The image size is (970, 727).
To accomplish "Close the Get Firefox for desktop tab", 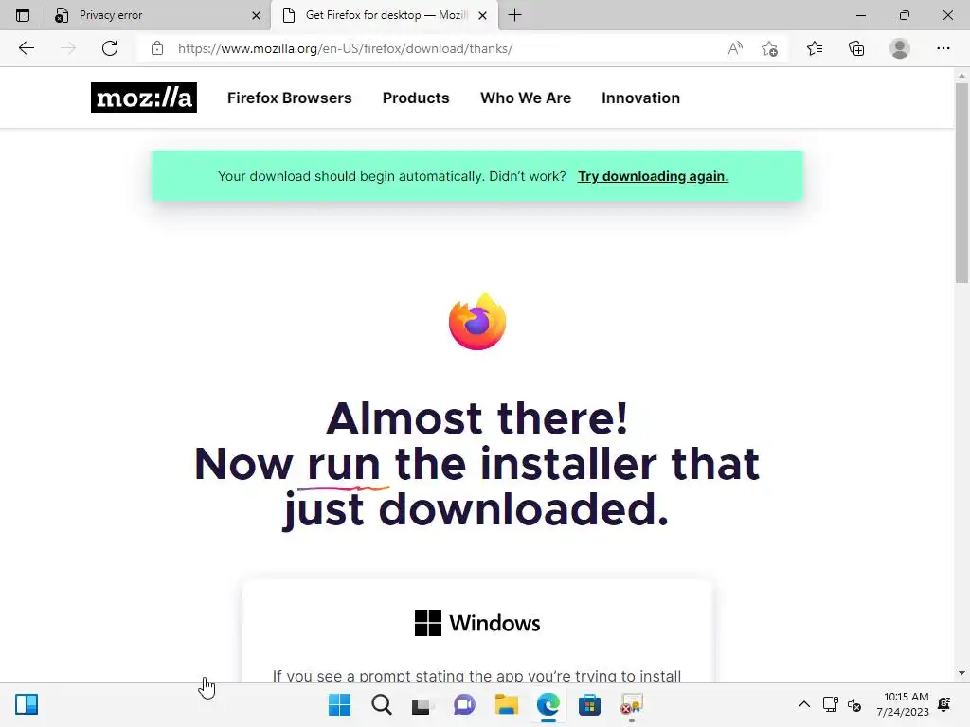I will pos(482,15).
